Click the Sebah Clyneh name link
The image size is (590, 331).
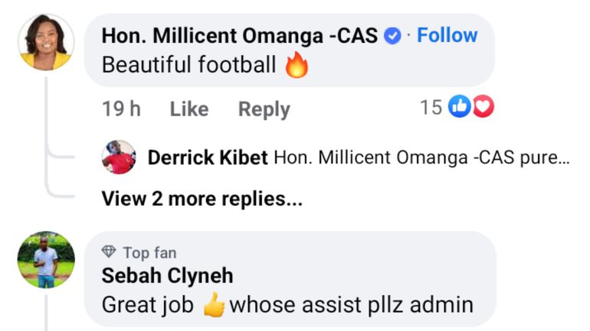tap(167, 275)
